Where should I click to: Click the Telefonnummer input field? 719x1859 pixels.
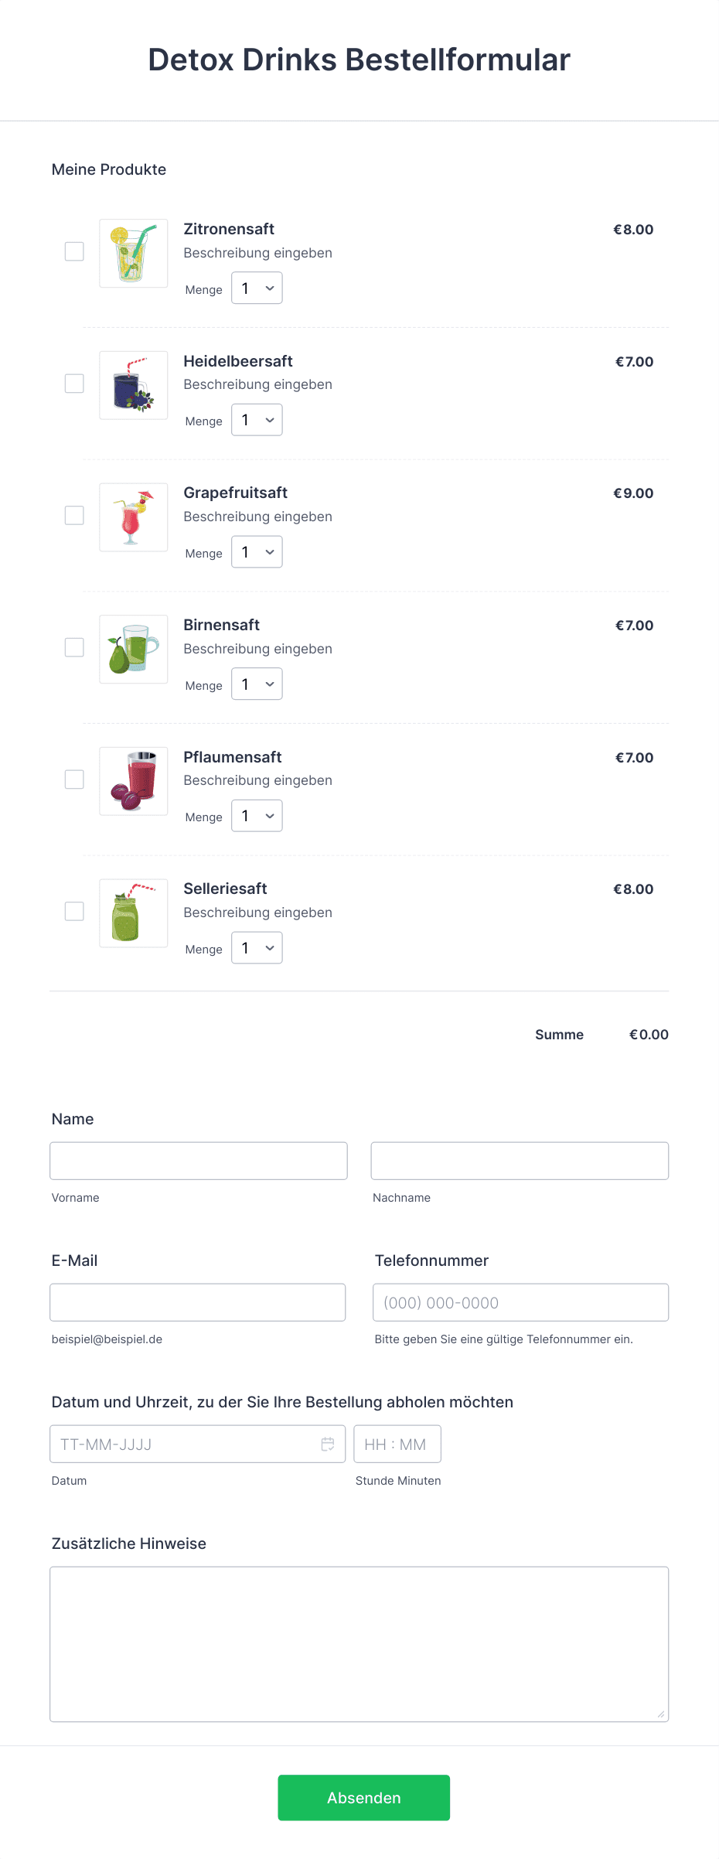521,1302
